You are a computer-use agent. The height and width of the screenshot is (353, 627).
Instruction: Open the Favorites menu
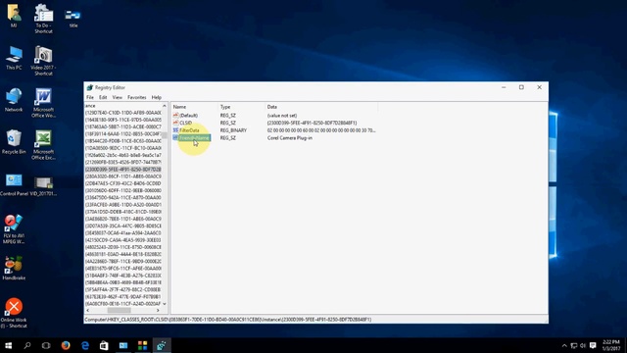pos(137,97)
